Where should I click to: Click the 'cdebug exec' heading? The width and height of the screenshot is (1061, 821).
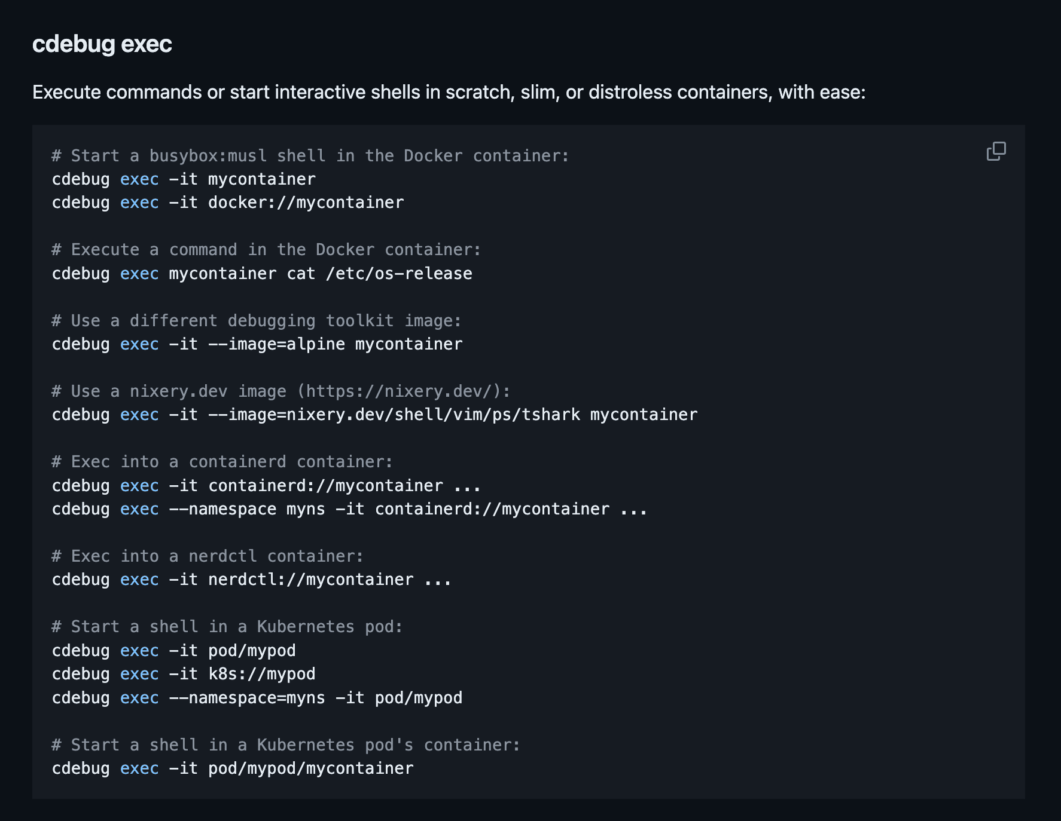click(x=102, y=44)
